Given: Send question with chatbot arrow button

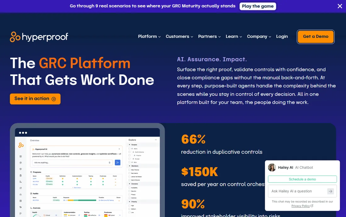Looking at the screenshot, I should point(330,191).
